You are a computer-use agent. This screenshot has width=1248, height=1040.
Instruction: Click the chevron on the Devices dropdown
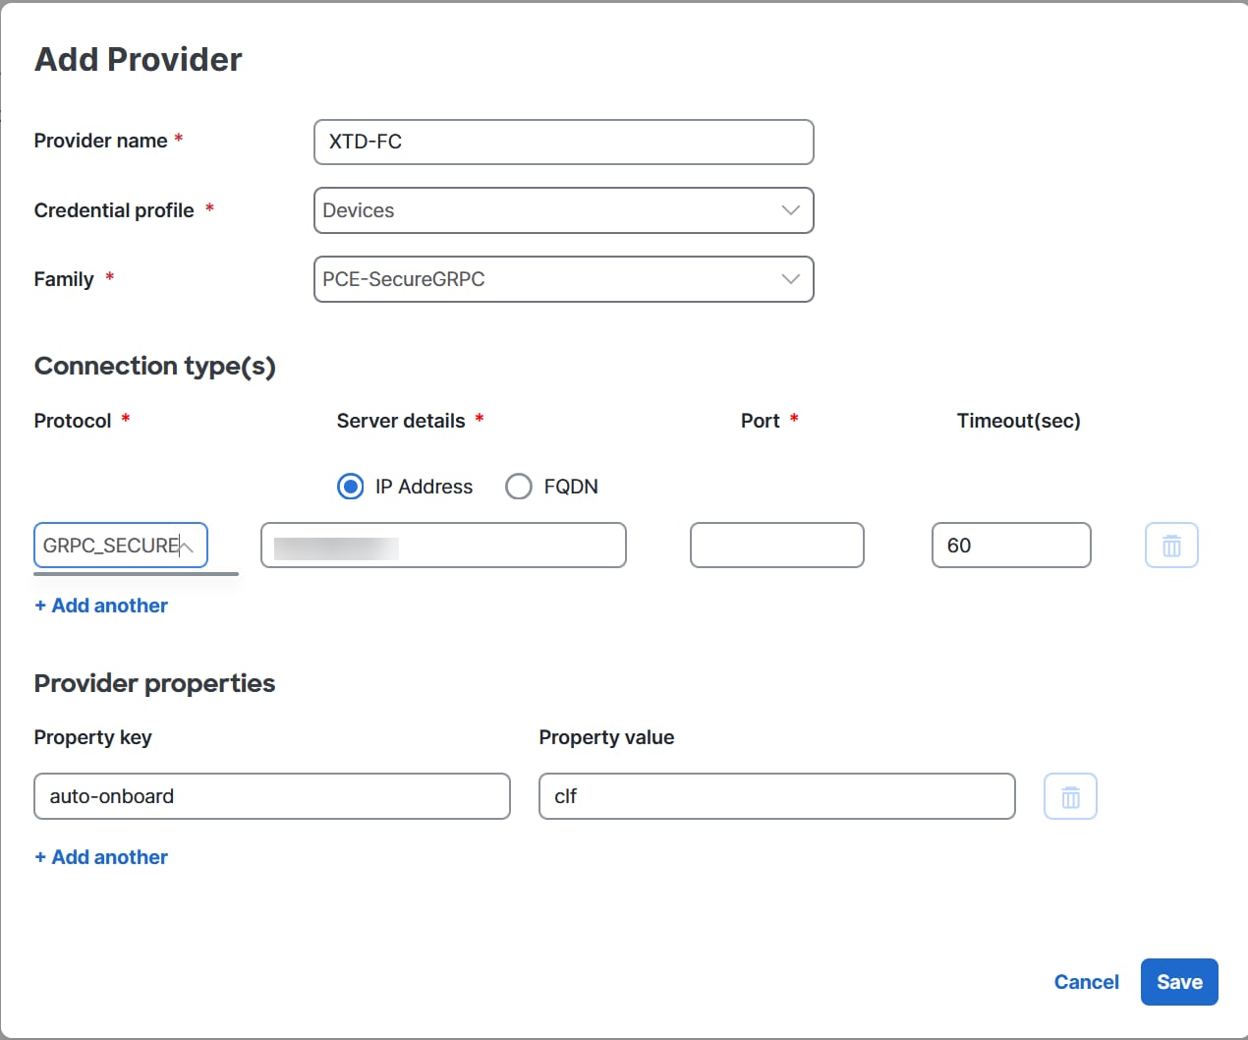tap(789, 210)
